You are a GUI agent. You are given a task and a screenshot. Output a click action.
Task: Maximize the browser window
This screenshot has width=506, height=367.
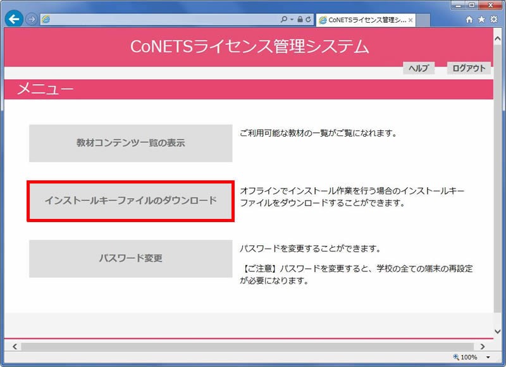tap(472, 5)
